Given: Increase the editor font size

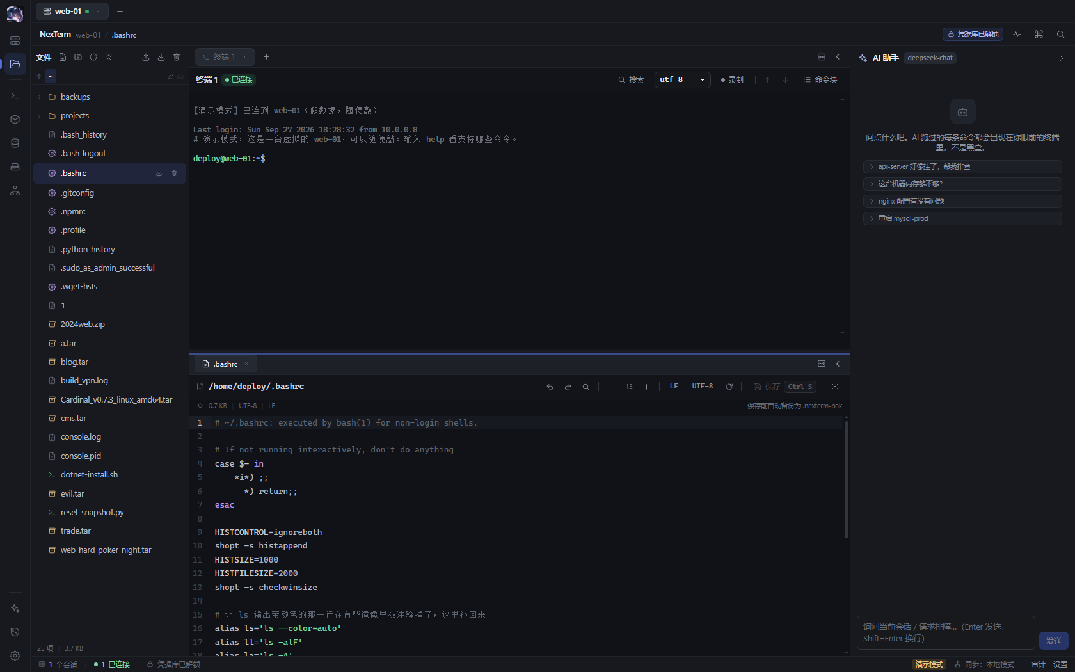Looking at the screenshot, I should (646, 387).
